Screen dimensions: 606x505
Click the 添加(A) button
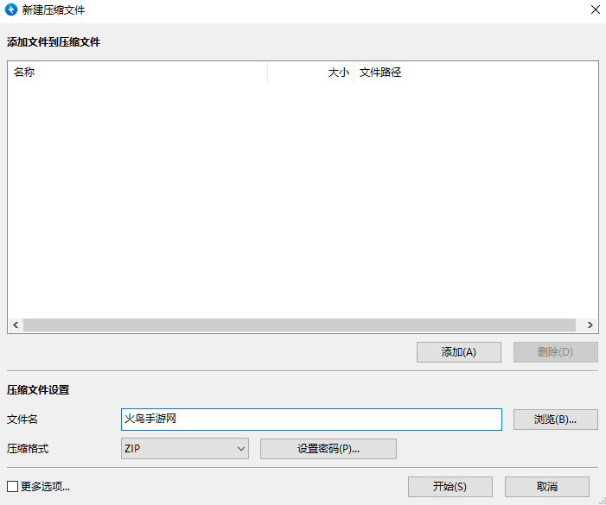459,352
